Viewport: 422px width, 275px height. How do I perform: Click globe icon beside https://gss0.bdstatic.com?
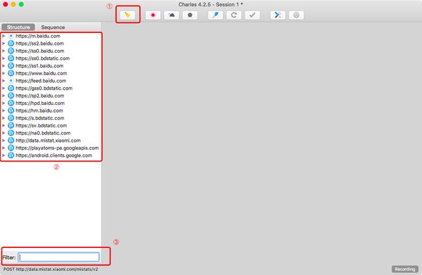tap(11, 88)
